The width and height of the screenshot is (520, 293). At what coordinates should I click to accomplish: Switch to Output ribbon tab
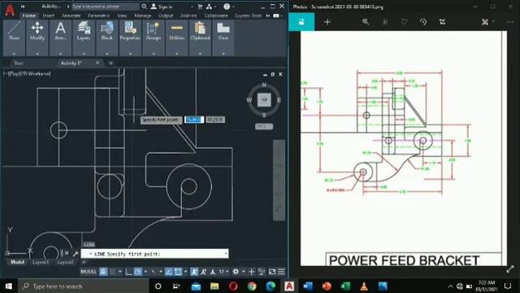166,15
